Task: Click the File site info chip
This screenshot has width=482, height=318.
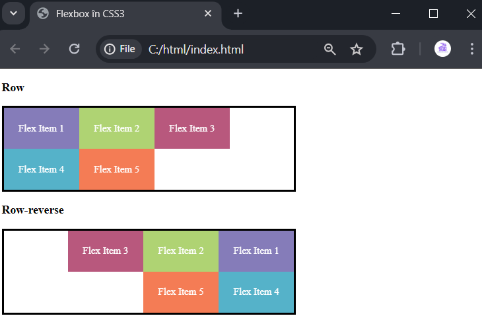Action: click(x=120, y=49)
